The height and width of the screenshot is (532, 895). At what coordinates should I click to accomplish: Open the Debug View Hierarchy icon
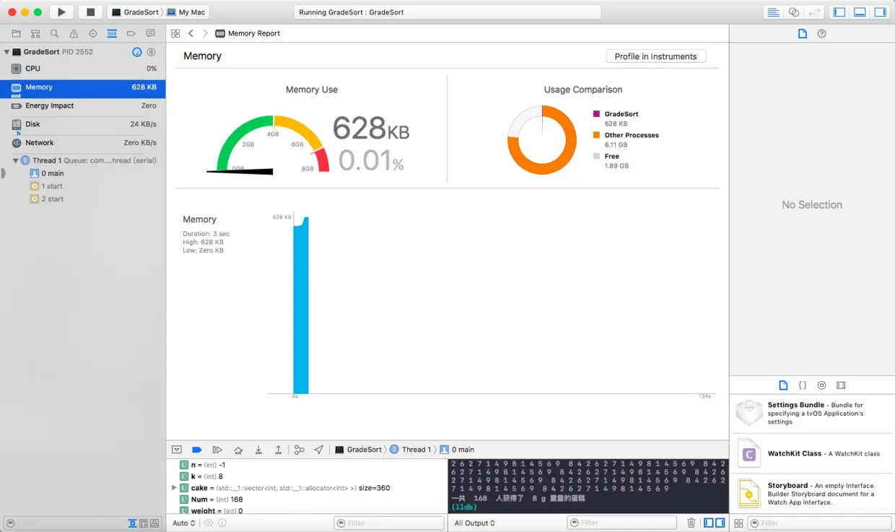tap(300, 450)
